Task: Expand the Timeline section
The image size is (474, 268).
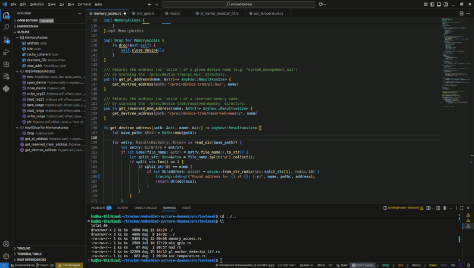Action: [24, 248]
